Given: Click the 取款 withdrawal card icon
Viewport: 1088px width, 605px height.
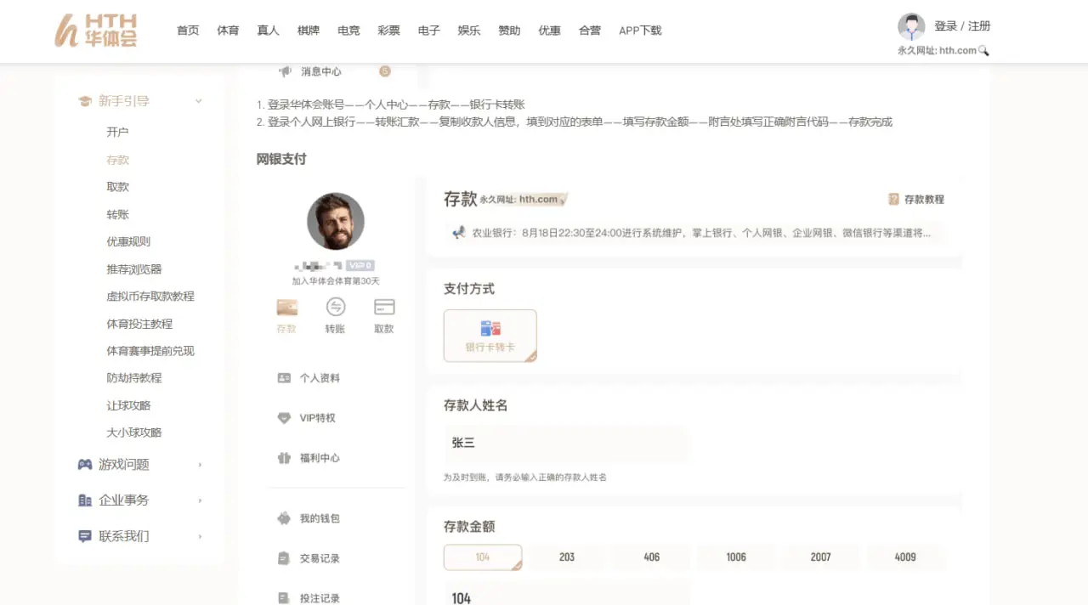Looking at the screenshot, I should tap(383, 307).
